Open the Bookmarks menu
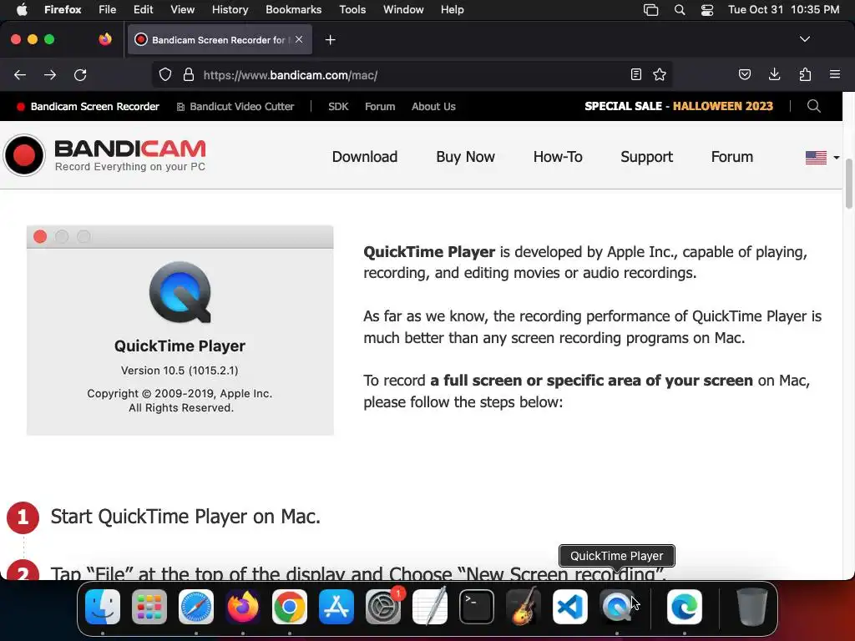Viewport: 855px width, 641px height. click(x=293, y=10)
